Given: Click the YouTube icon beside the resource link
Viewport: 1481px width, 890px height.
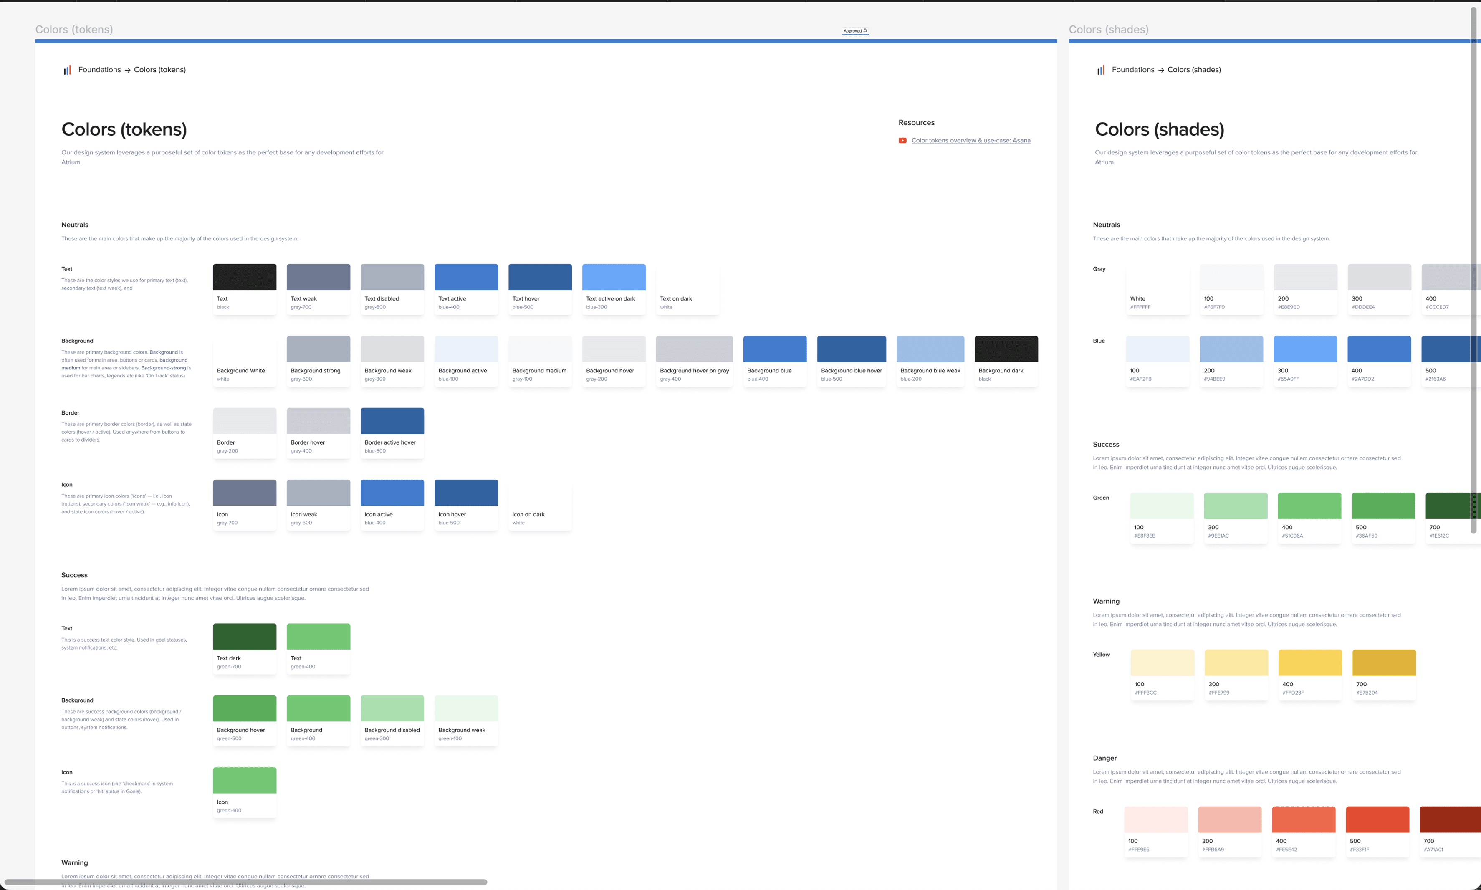Looking at the screenshot, I should [x=902, y=140].
